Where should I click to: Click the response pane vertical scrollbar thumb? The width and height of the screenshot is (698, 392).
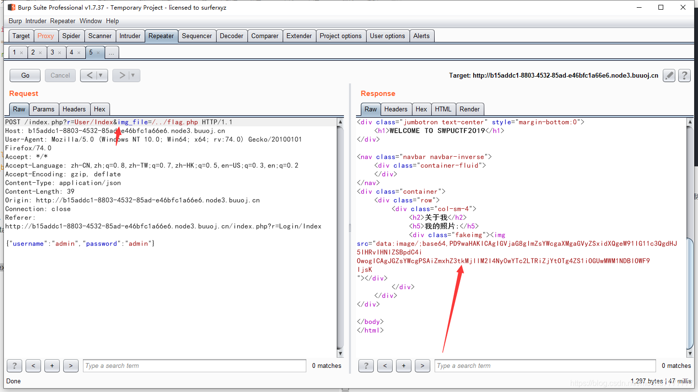pyautogui.click(x=690, y=294)
